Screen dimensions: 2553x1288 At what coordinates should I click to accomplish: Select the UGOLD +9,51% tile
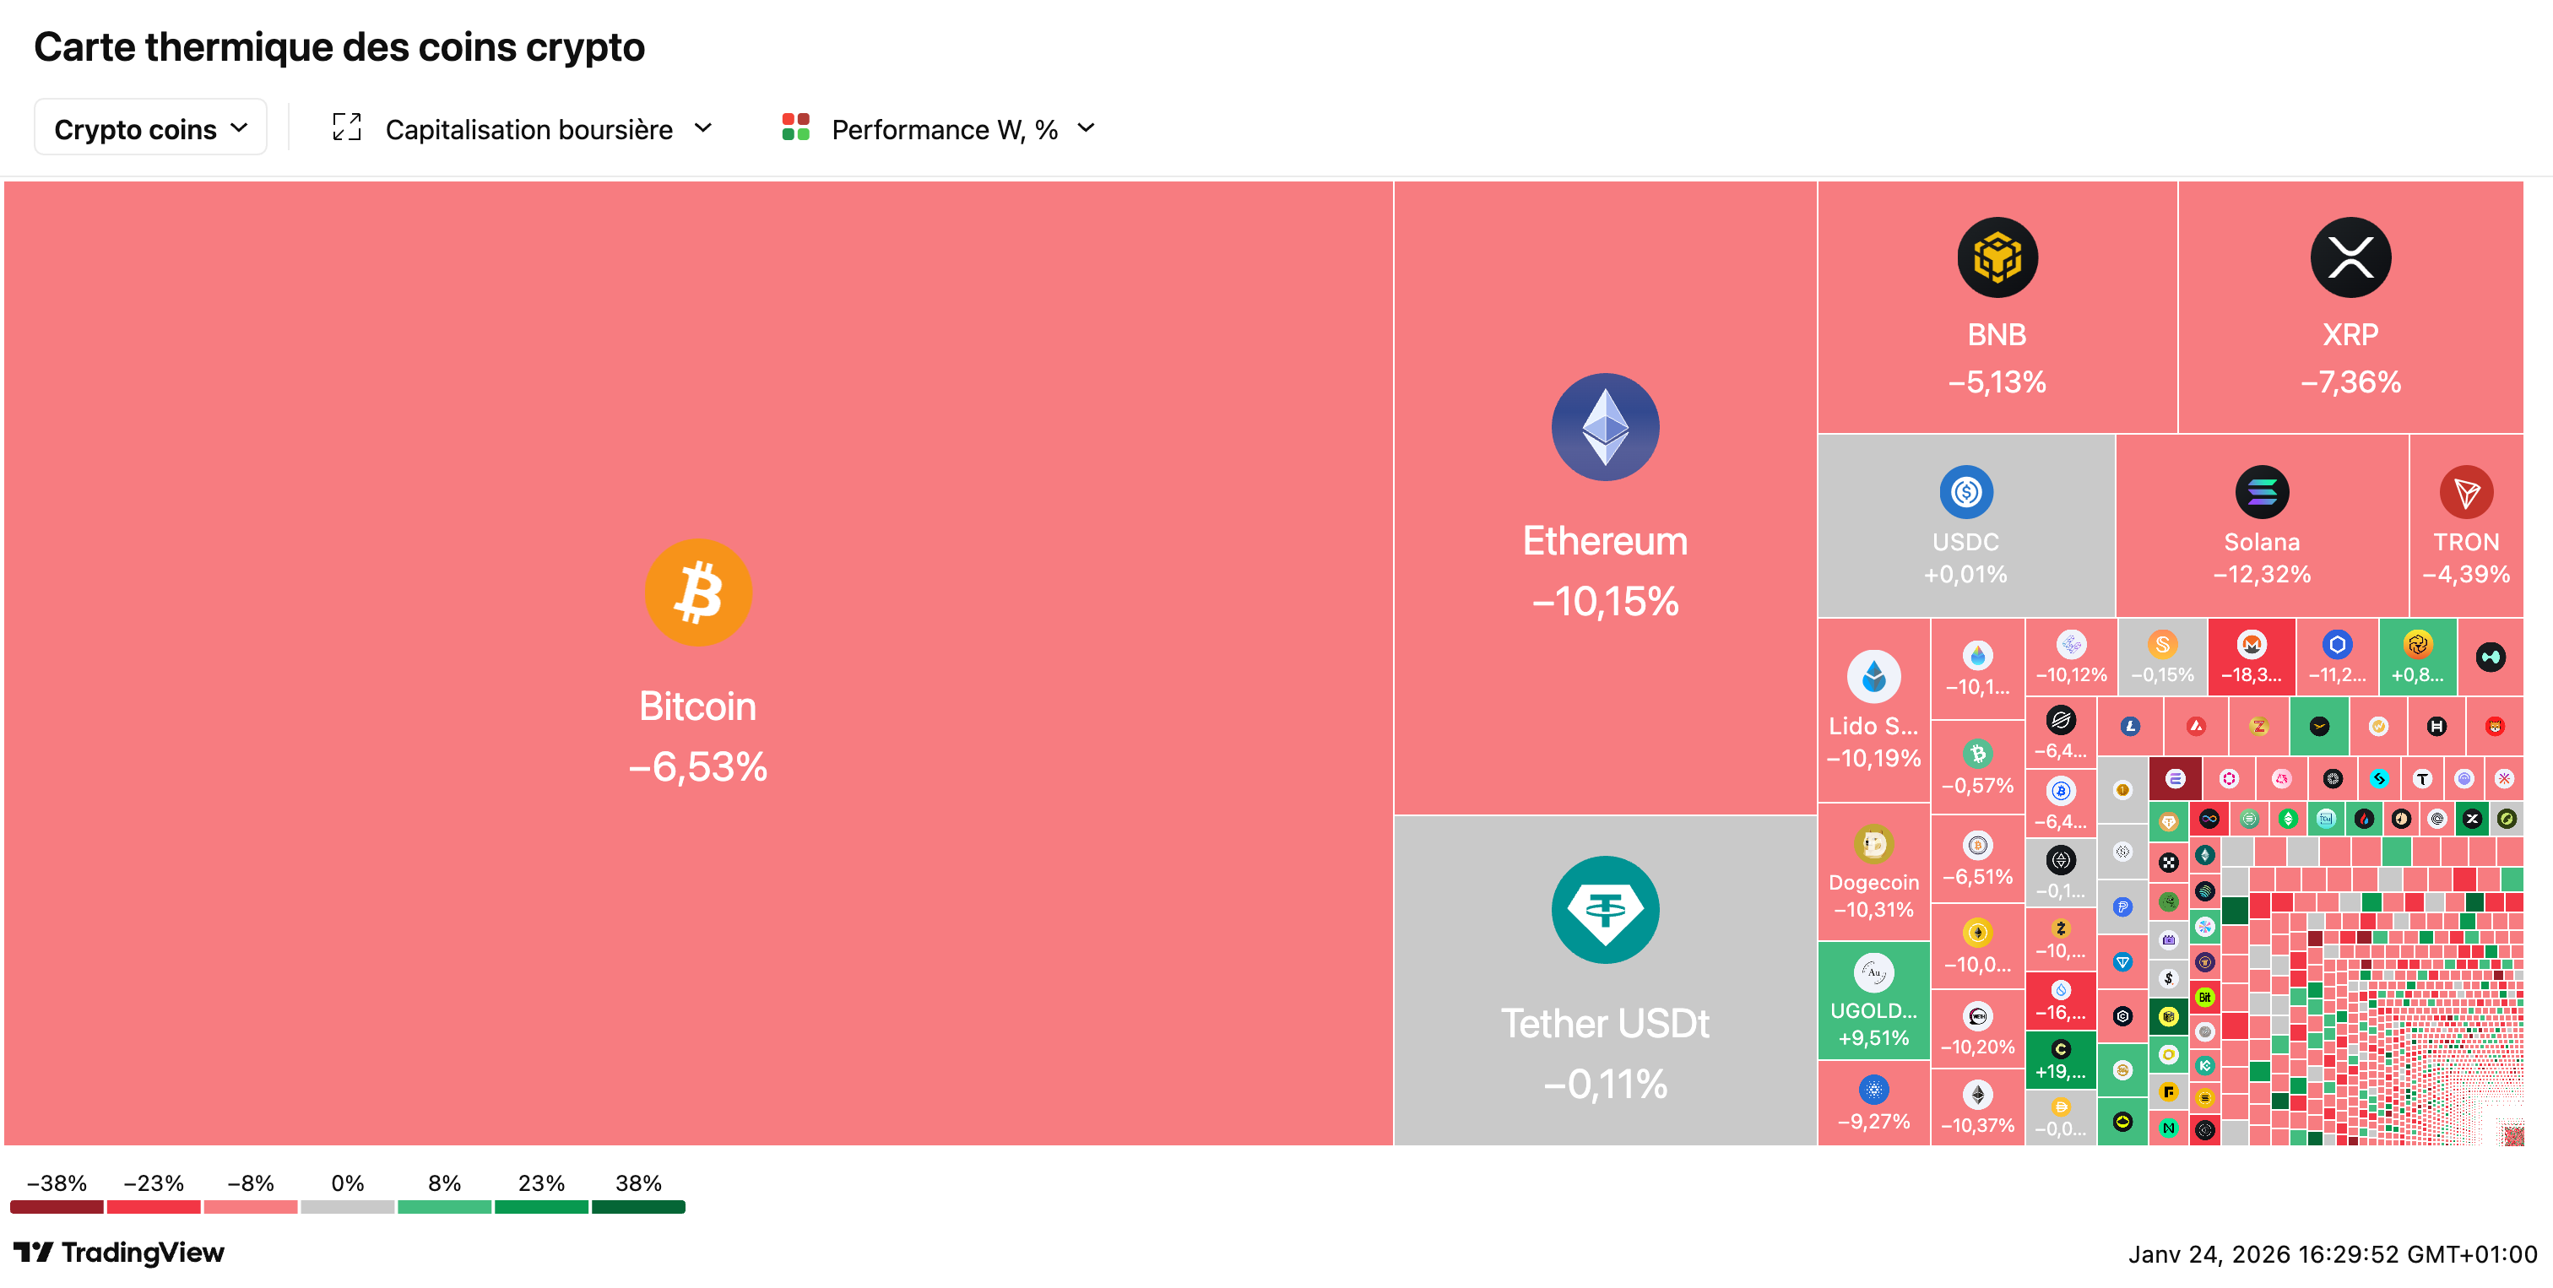[1873, 1001]
